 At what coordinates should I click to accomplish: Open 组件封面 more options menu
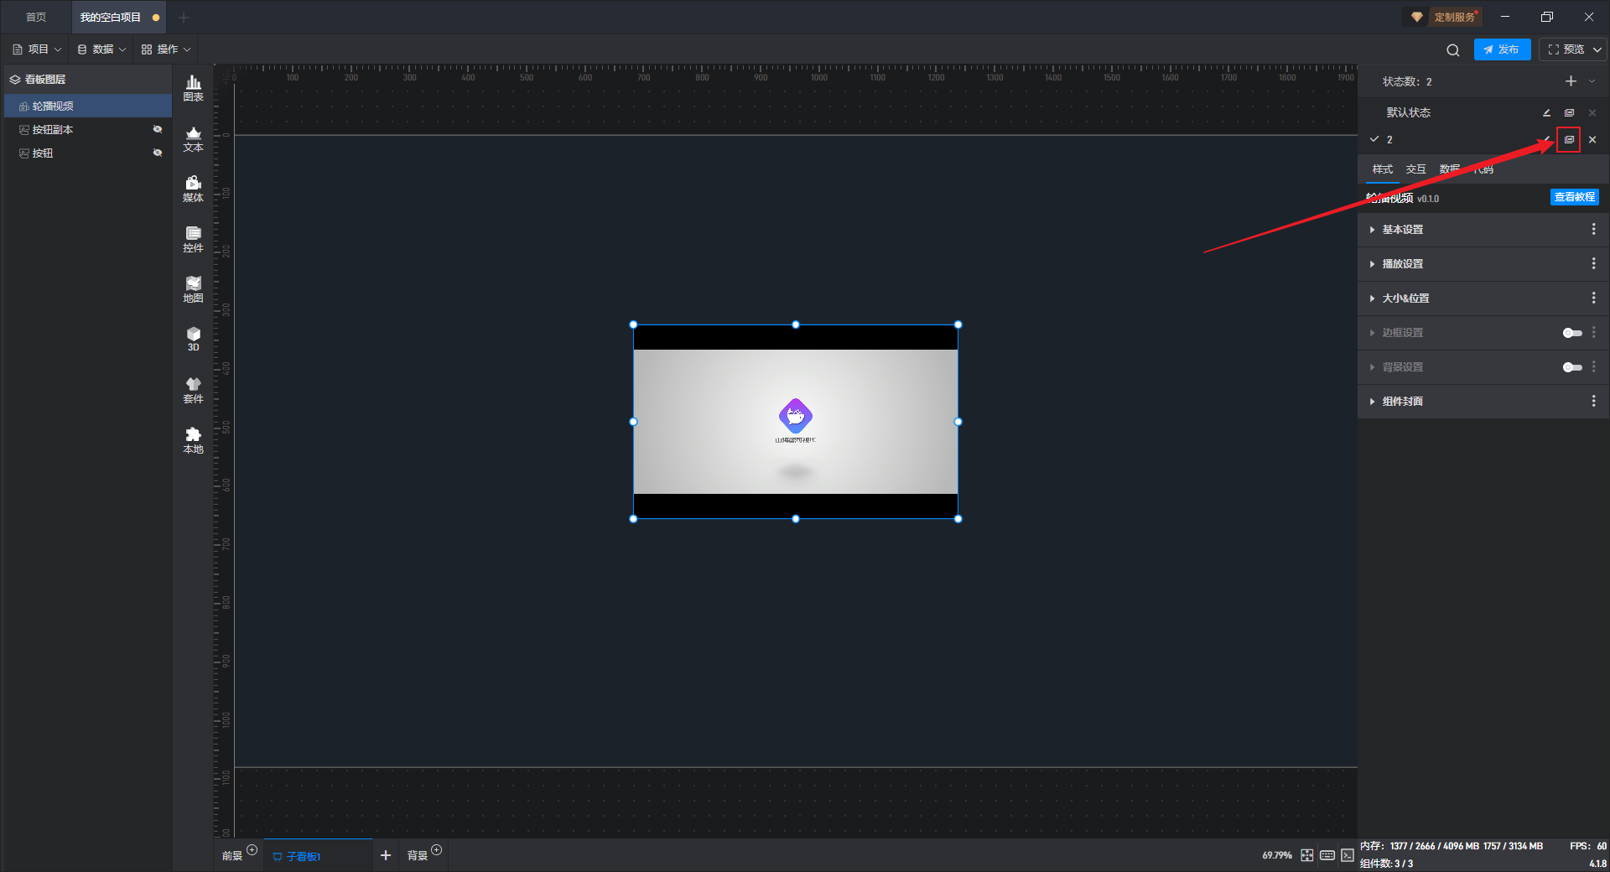(1593, 402)
